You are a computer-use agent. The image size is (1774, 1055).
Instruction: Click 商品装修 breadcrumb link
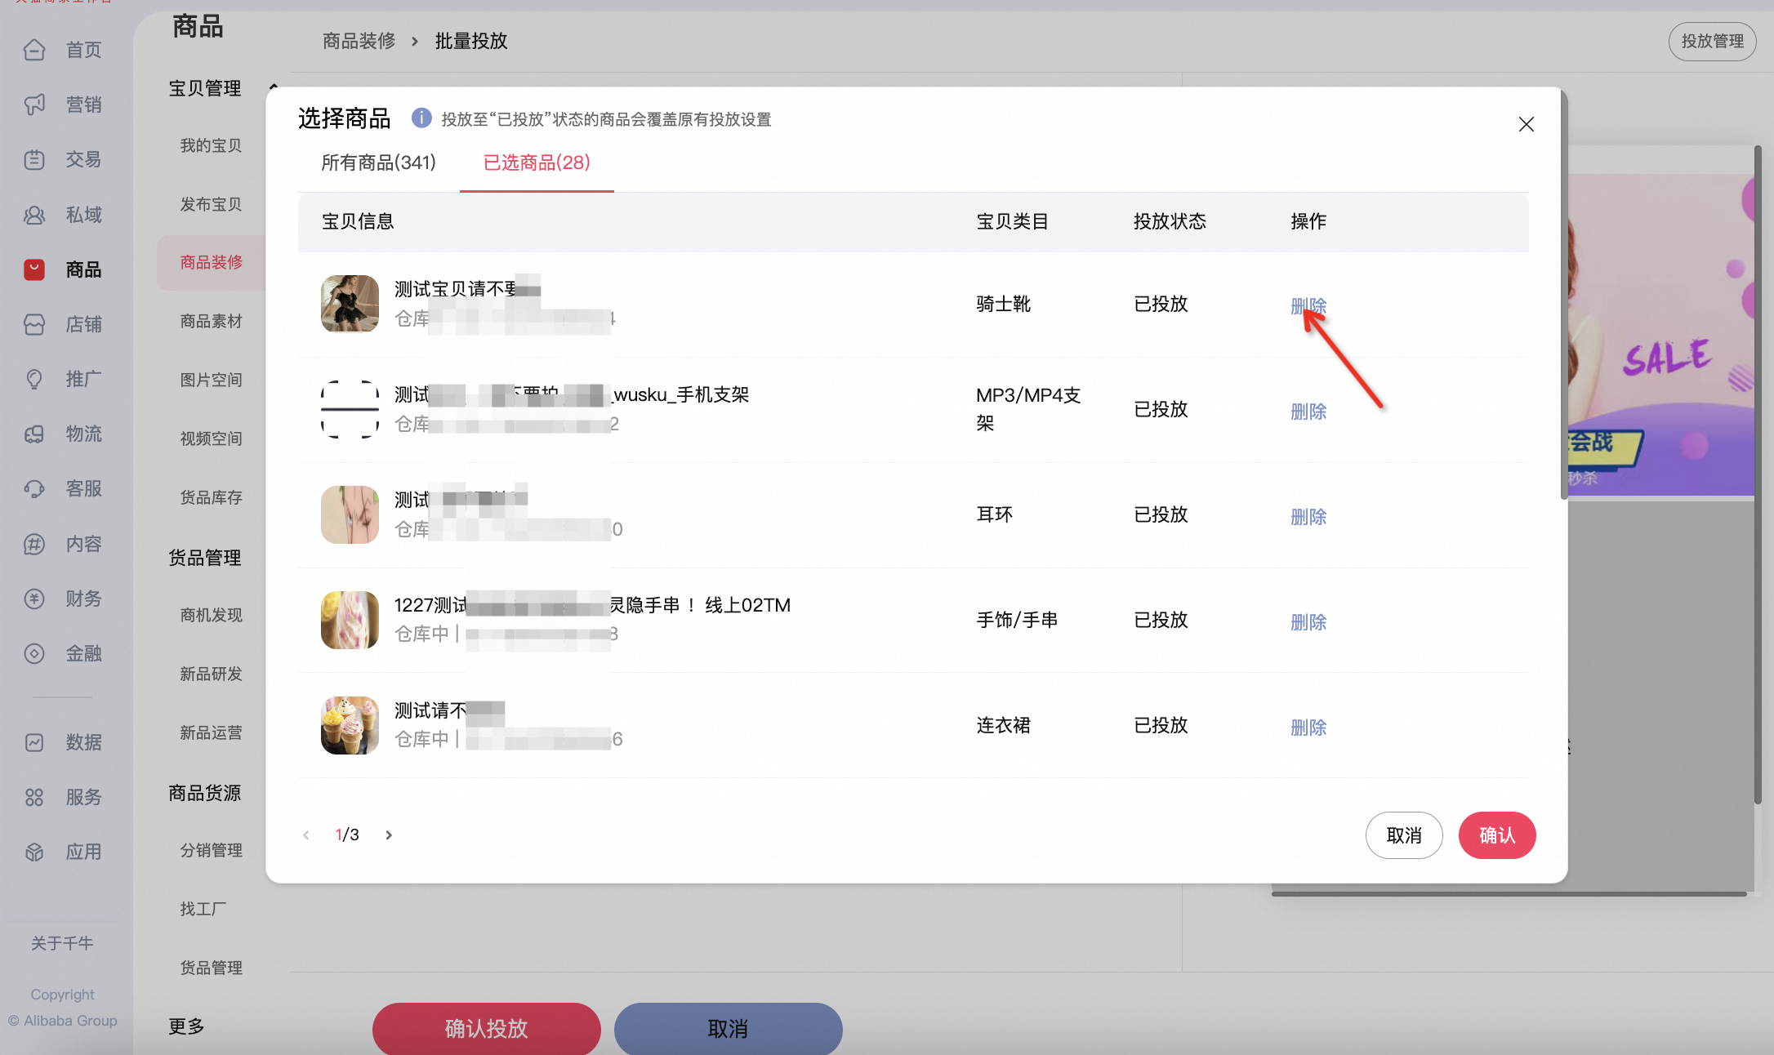[359, 41]
